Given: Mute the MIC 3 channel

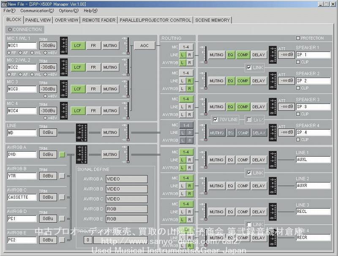Looking at the screenshot, I should pos(110,89).
